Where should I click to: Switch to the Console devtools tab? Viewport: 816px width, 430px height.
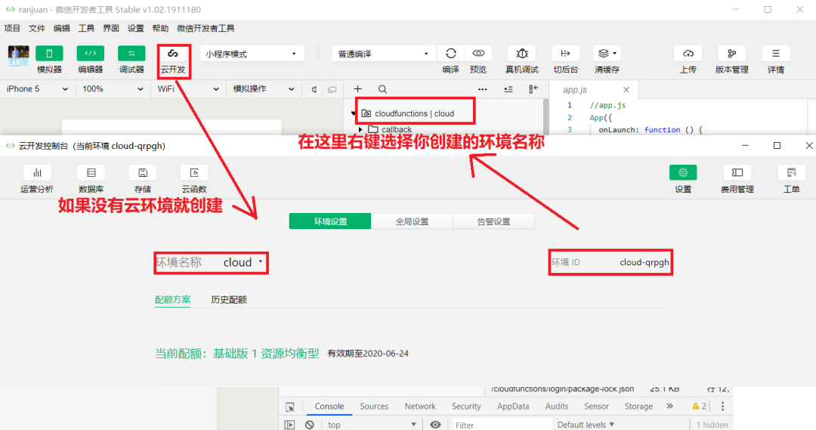pos(329,406)
